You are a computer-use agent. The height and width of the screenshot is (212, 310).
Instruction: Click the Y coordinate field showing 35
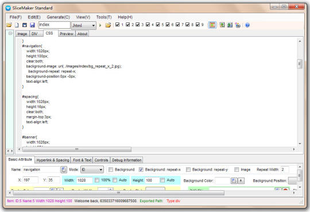(53, 180)
